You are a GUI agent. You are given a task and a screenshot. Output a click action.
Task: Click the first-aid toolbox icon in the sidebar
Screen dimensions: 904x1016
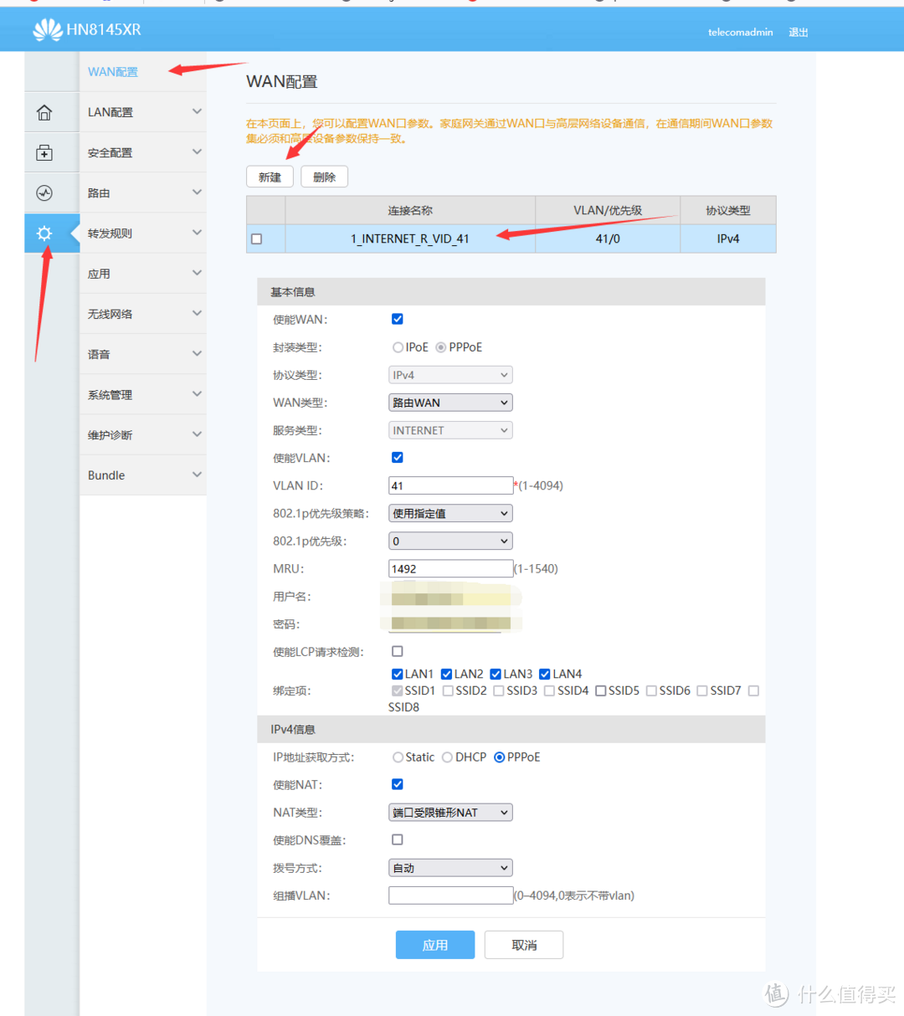44,151
